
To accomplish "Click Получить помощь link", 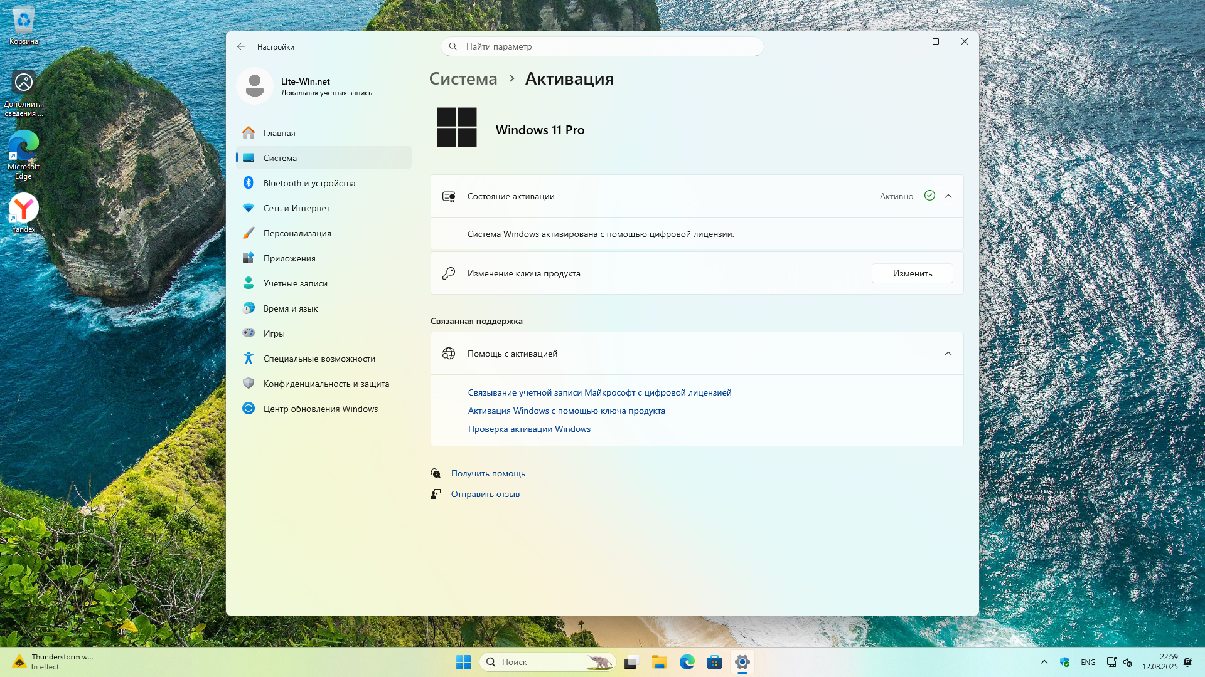I will [488, 473].
